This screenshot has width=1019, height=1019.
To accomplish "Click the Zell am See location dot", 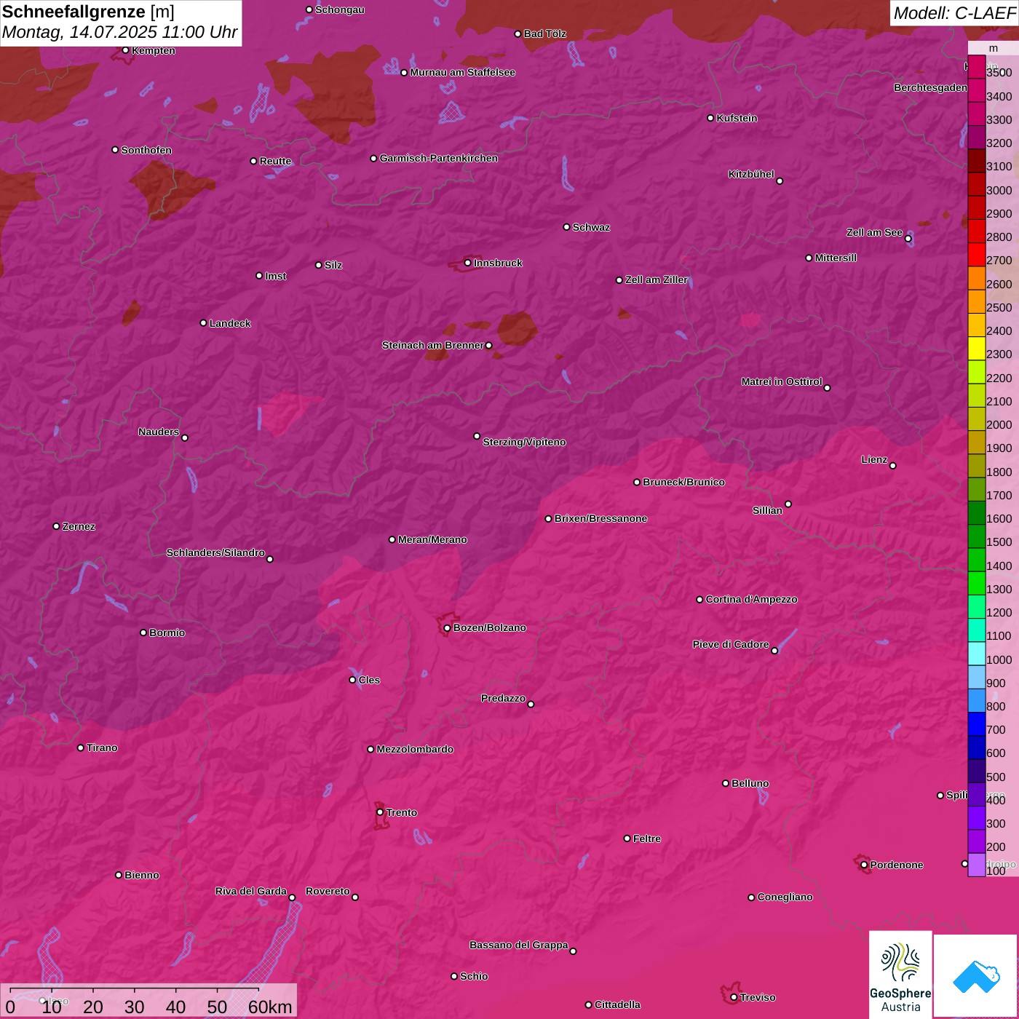I will coord(908,239).
